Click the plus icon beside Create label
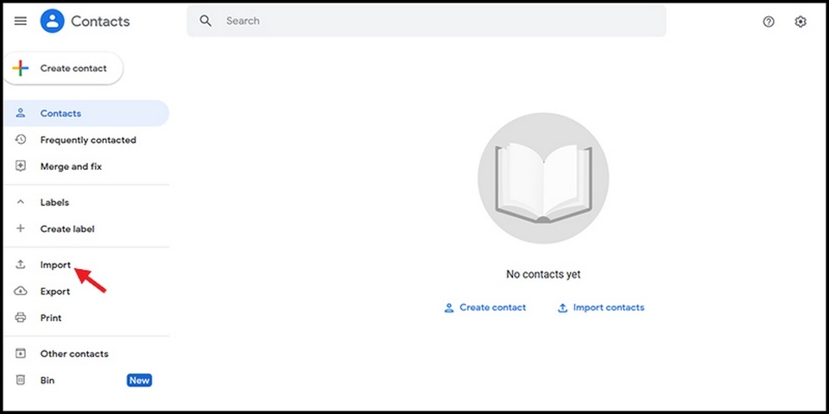This screenshot has height=414, width=829. point(21,229)
